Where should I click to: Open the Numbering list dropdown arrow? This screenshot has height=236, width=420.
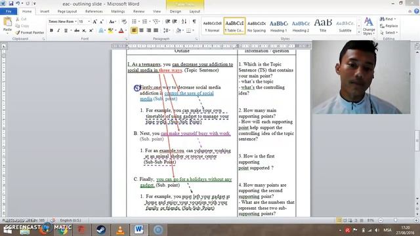click(150, 22)
